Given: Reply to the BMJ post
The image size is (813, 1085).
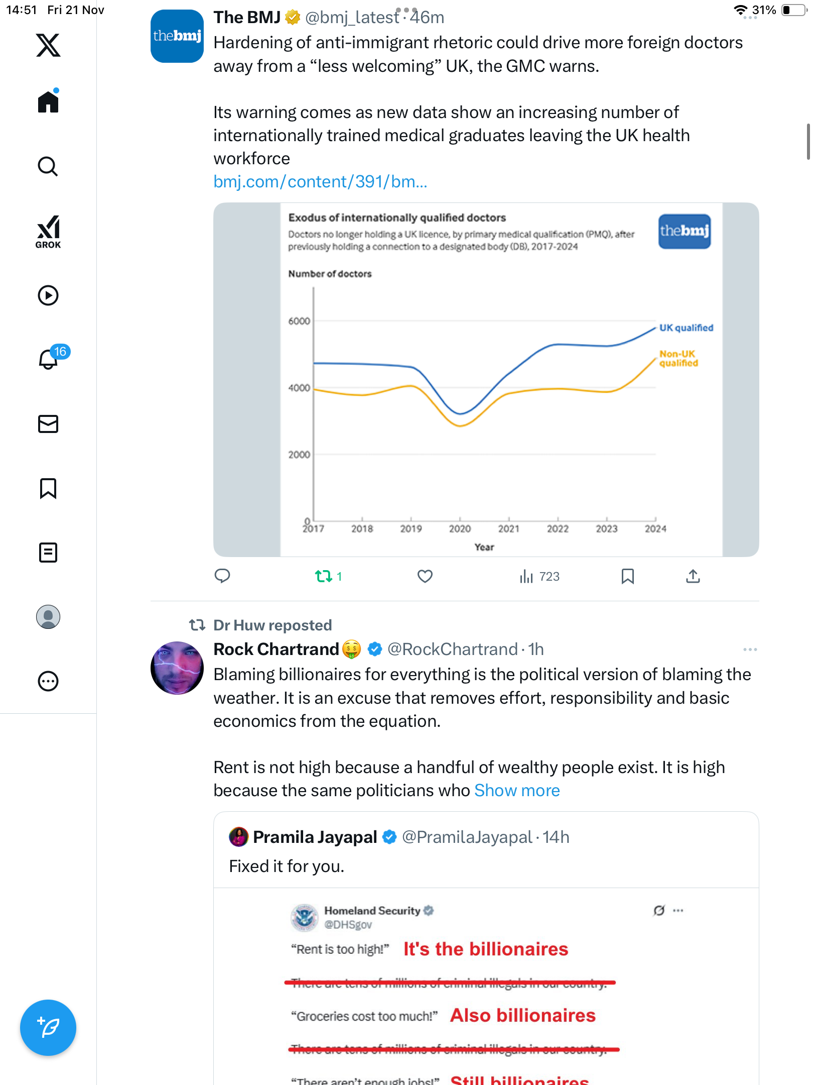Looking at the screenshot, I should click(x=222, y=576).
